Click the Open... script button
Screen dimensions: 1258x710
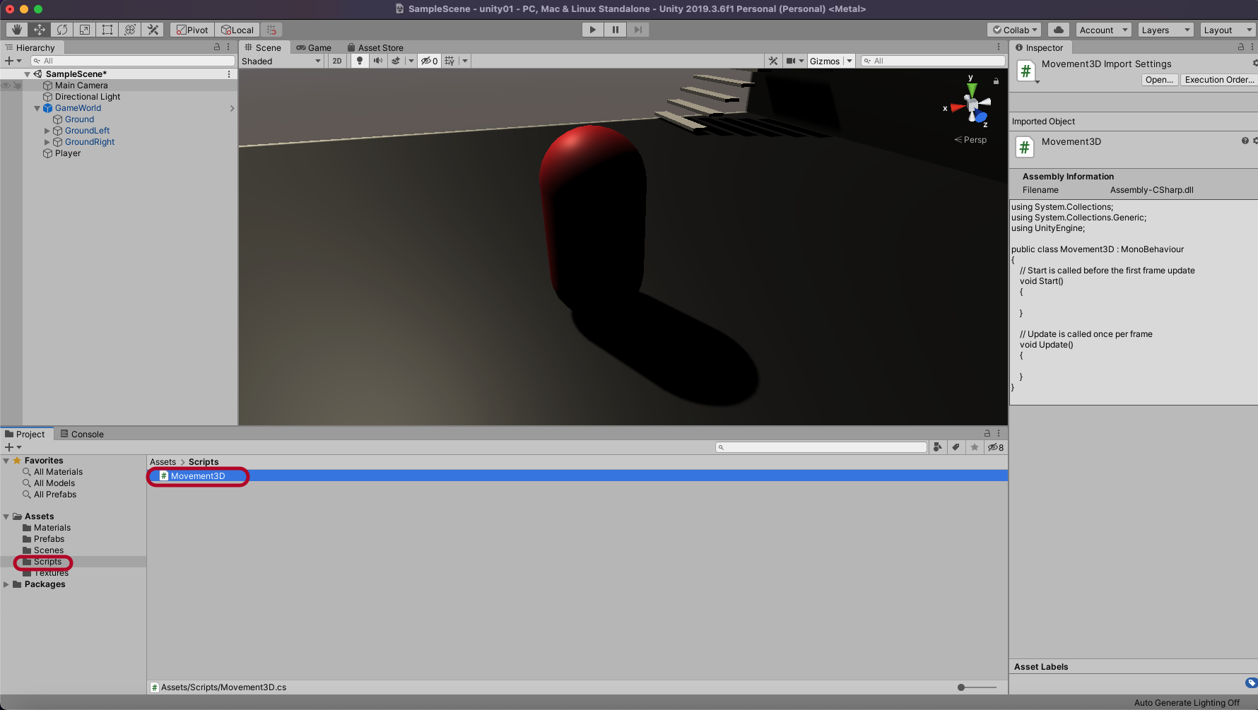(1160, 80)
